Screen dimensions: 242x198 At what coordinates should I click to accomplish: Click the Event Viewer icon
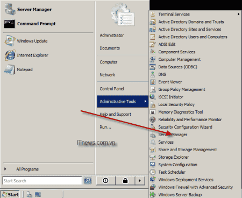point(153,82)
